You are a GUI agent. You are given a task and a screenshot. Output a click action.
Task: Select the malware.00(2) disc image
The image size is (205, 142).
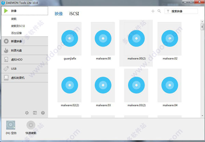point(136,38)
